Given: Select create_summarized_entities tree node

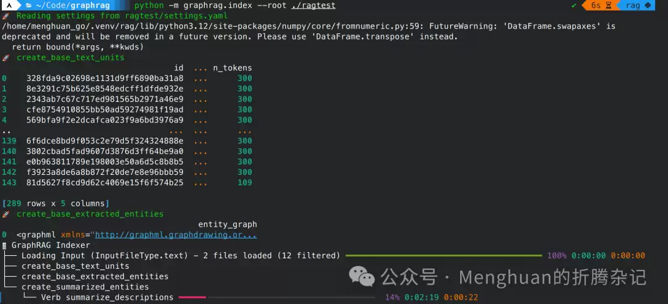Looking at the screenshot, I should tap(85, 287).
